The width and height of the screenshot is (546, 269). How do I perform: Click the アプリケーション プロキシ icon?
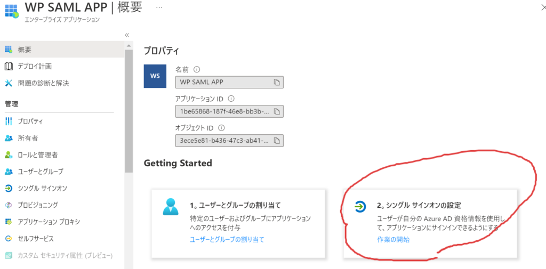[9, 222]
